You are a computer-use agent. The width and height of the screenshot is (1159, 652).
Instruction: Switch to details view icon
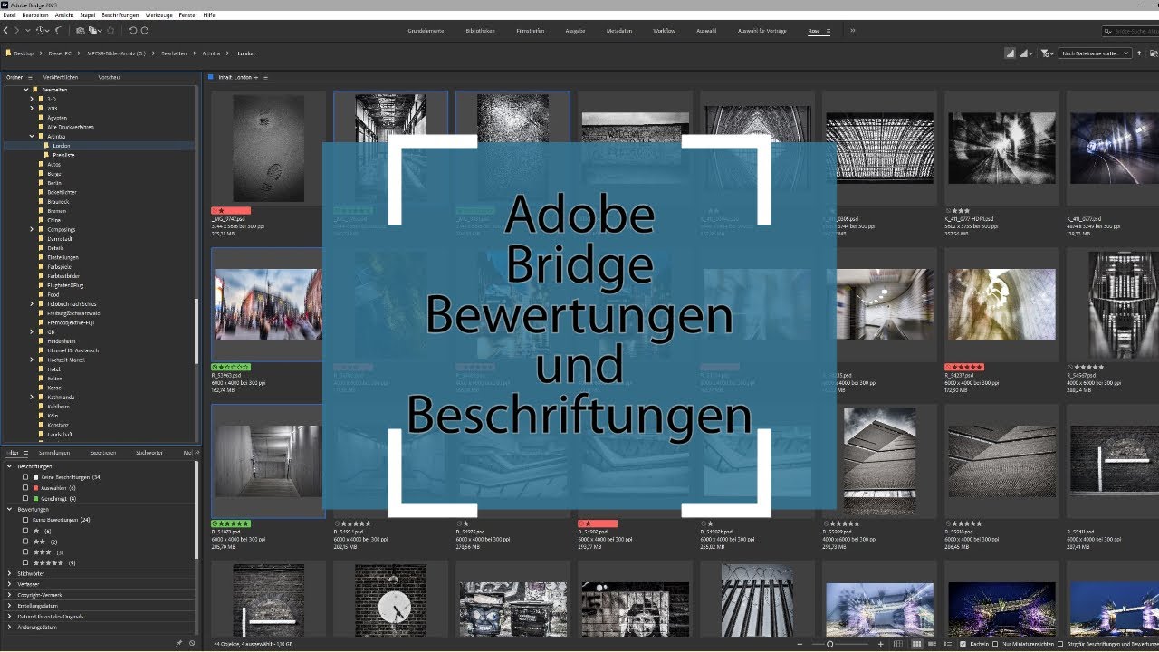932,643
